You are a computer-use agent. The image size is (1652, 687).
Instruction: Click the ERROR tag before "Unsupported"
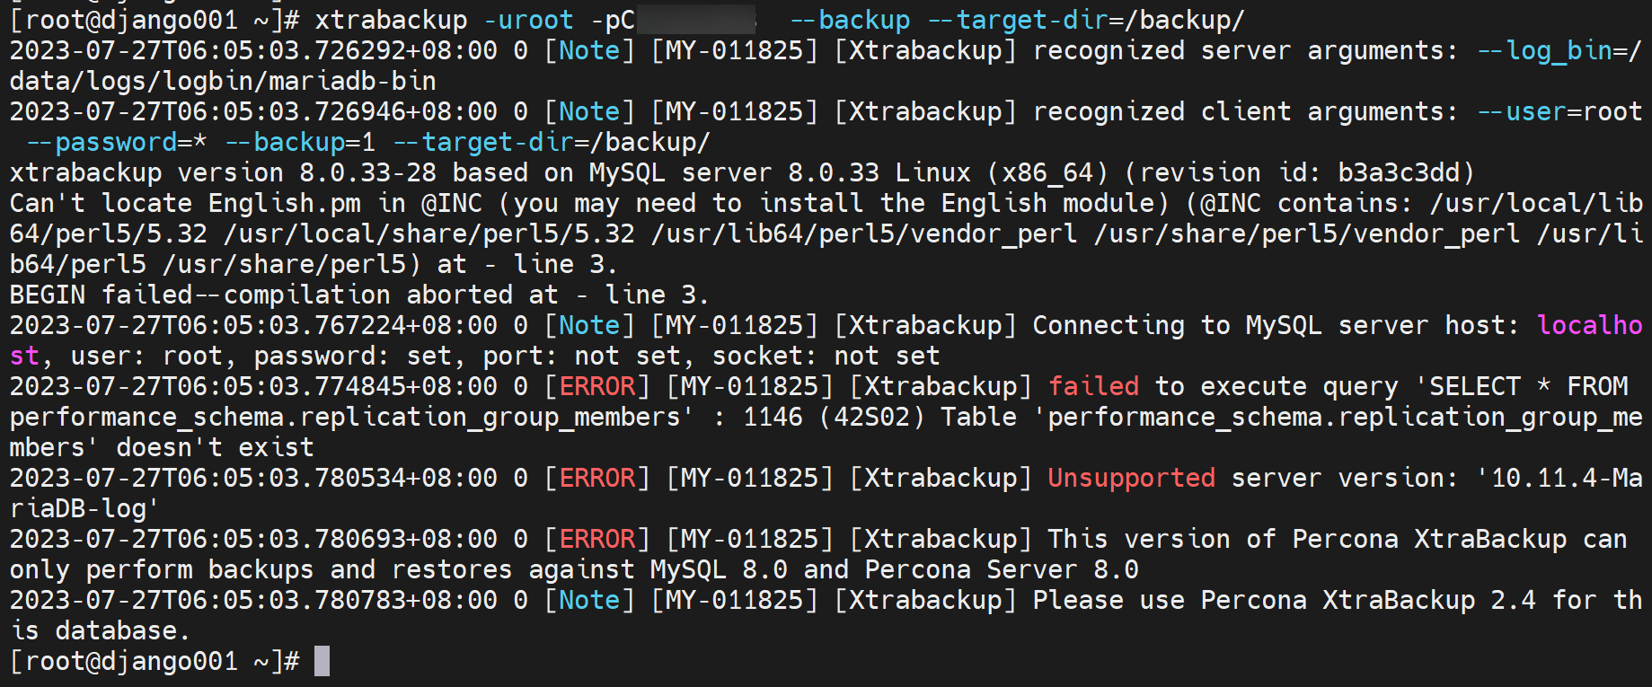pos(597,478)
